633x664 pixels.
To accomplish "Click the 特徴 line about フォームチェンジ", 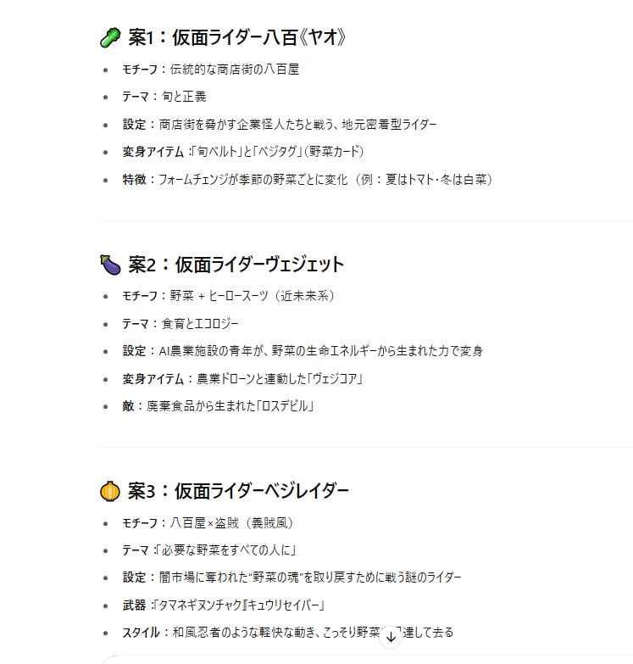I will [x=308, y=180].
